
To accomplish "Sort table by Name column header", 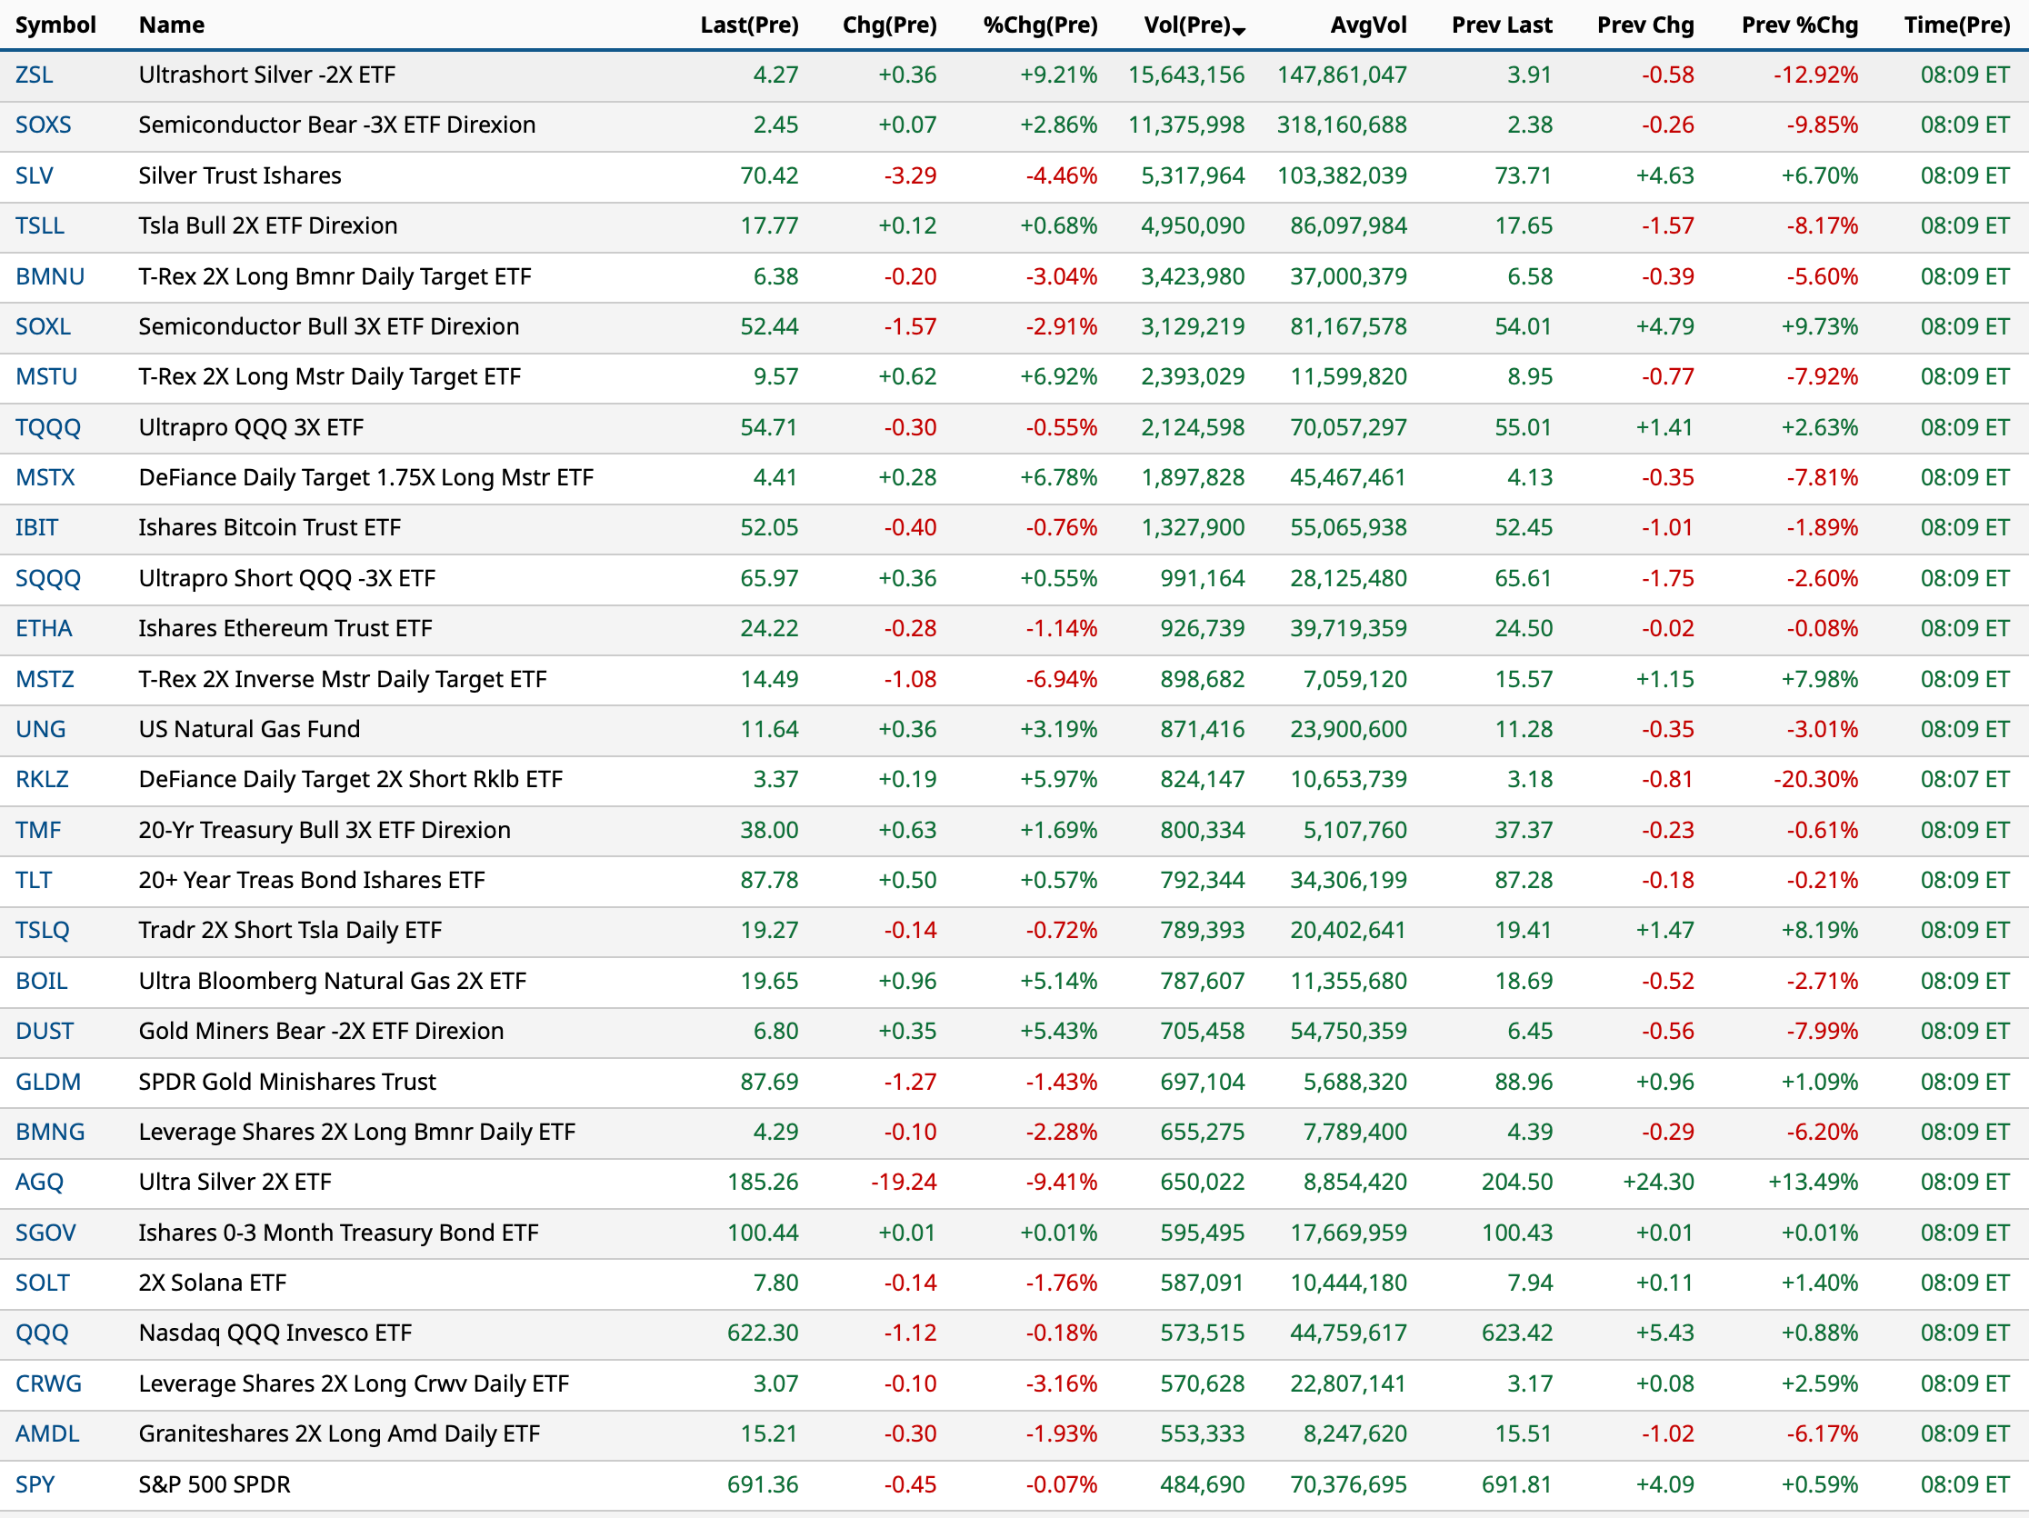I will coord(172,25).
